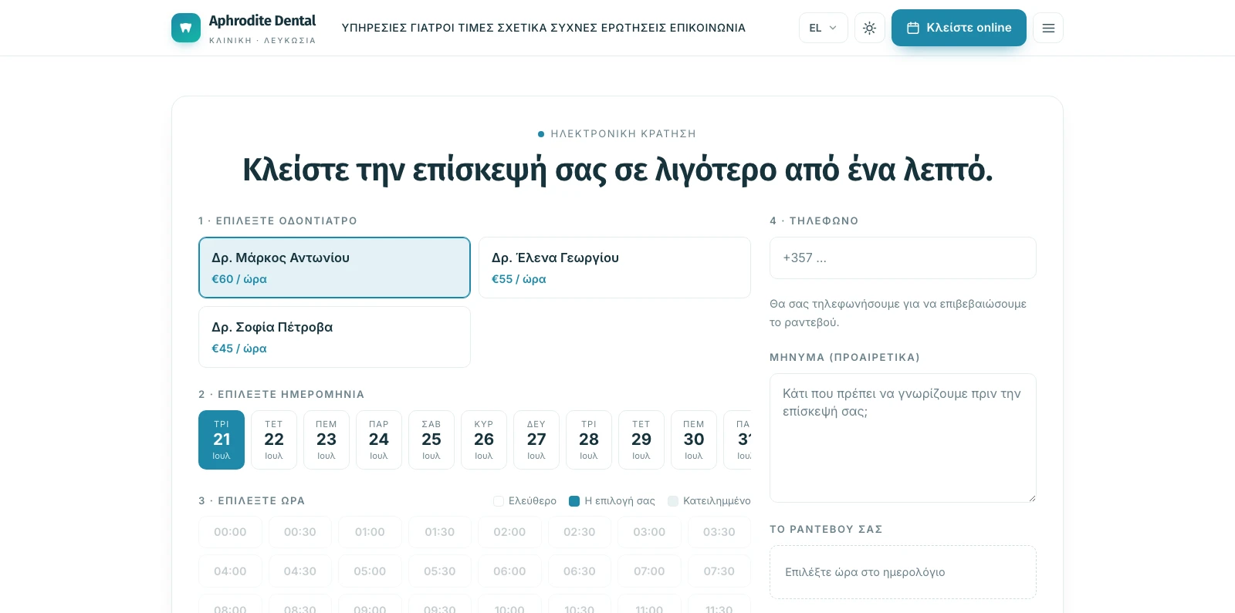Click the ΗΛΕΚΤΡΟΝΙΚΗ ΚΡΑΤΗΣΗ label text
1235x613 pixels.
click(x=624, y=134)
